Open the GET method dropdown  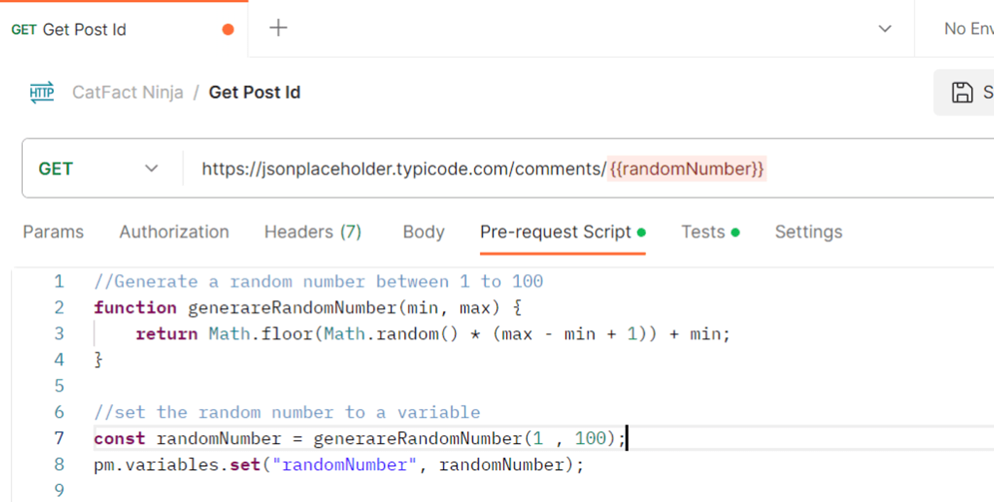[99, 168]
